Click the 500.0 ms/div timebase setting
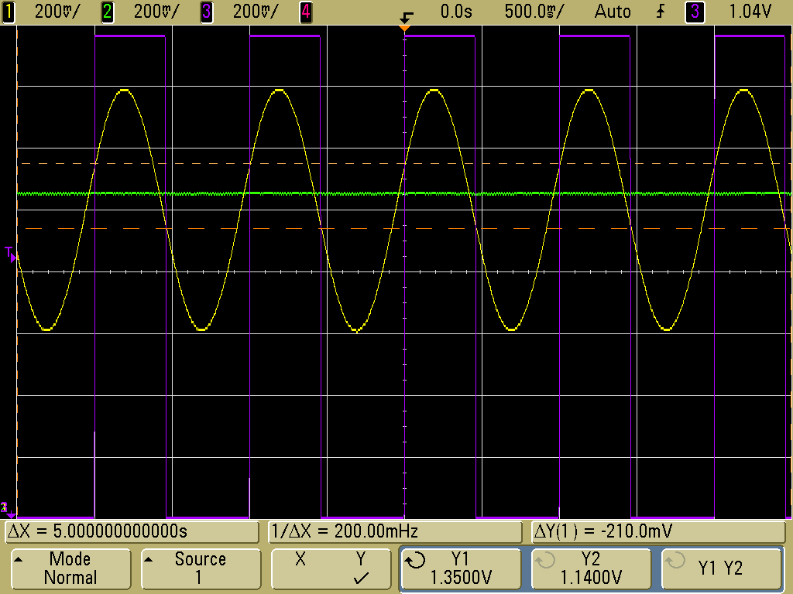The width and height of the screenshot is (793, 594). point(534,12)
